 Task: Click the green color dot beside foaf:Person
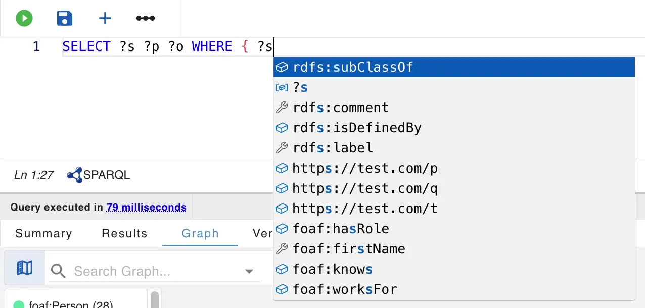click(19, 304)
